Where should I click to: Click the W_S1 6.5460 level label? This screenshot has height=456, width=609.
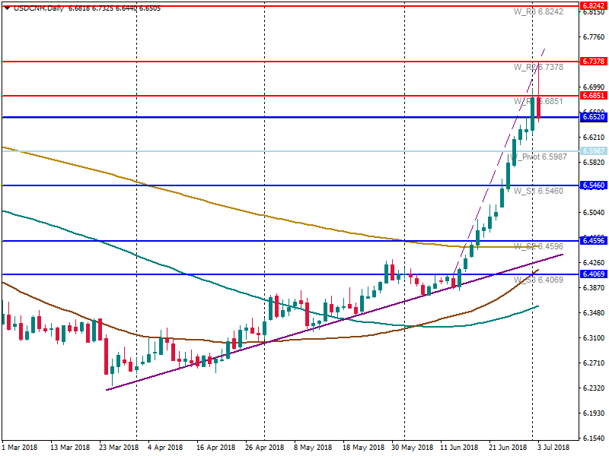[538, 191]
